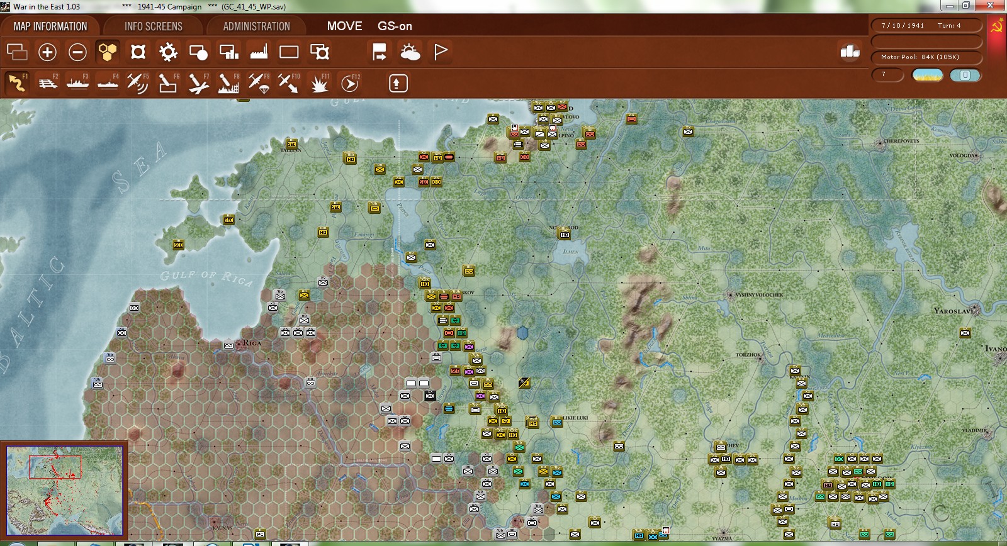Screen dimensions: 1007x546
Task: Select the F8 bomb city mode
Action: (228, 83)
